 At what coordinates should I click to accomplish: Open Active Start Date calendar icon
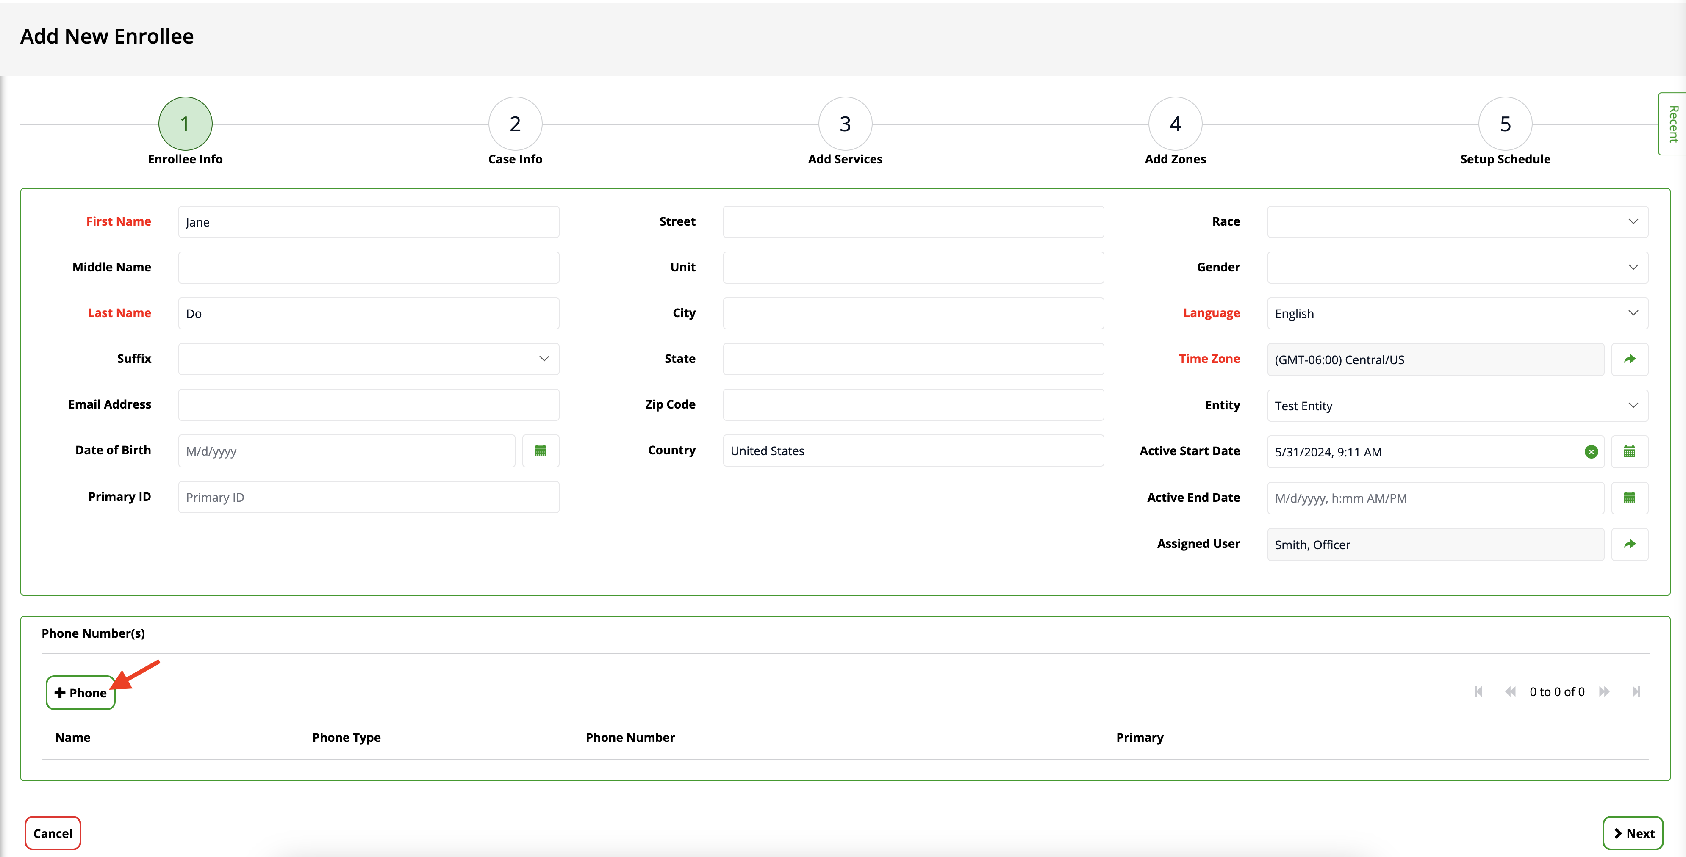coord(1629,451)
